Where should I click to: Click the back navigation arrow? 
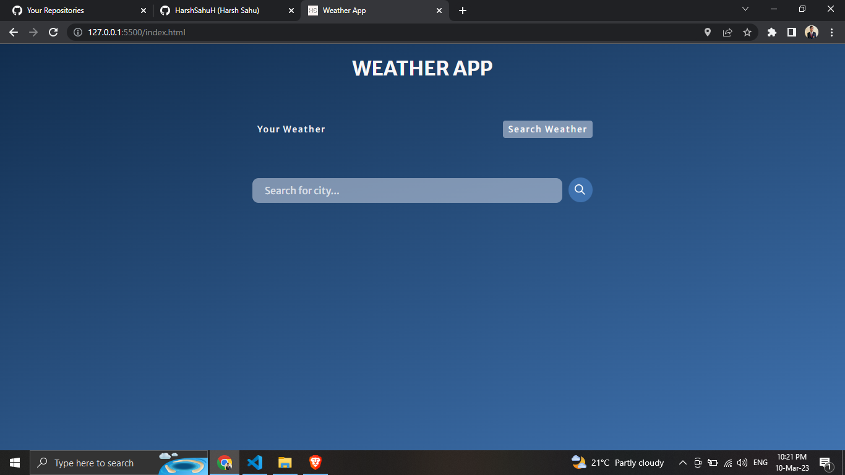[x=14, y=32]
